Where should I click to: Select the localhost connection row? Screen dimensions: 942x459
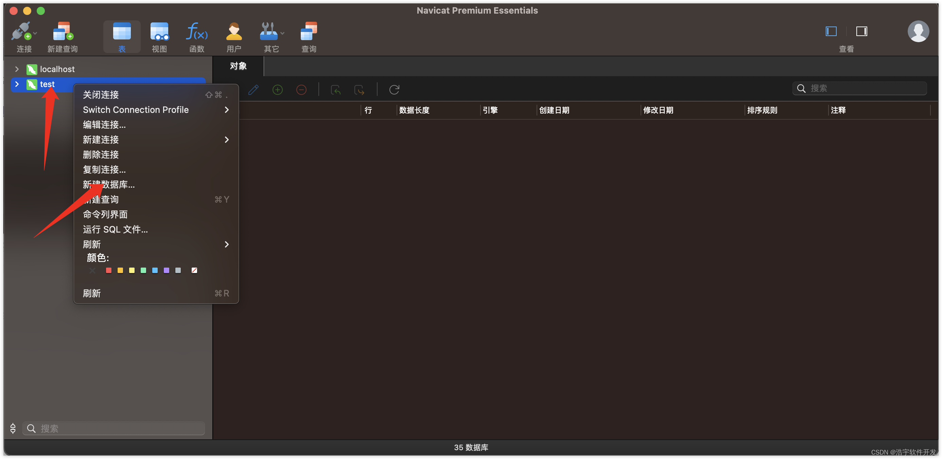[x=108, y=69]
